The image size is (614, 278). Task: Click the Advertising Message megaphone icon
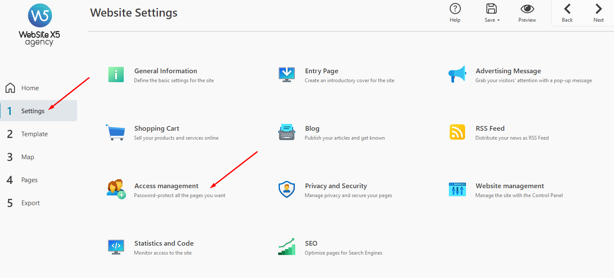457,75
